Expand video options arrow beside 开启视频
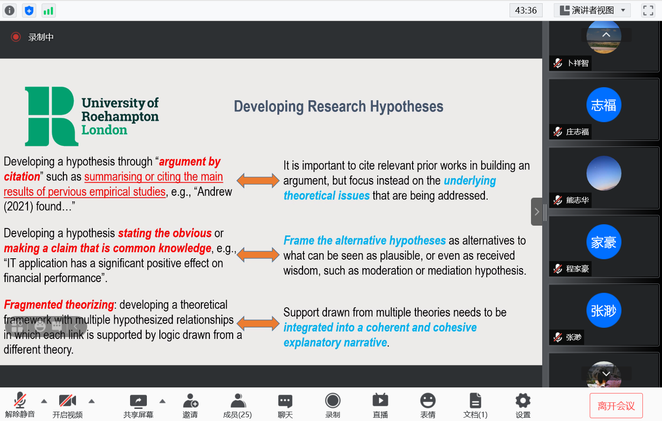This screenshot has width=662, height=421. pos(91,401)
